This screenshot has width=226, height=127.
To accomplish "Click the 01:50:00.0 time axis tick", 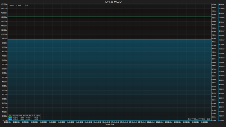I will coord(205,122).
